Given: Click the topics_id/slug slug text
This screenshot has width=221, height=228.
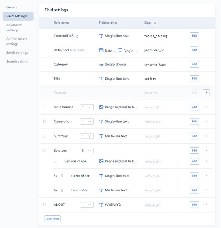Looking at the screenshot, I should [156, 36].
